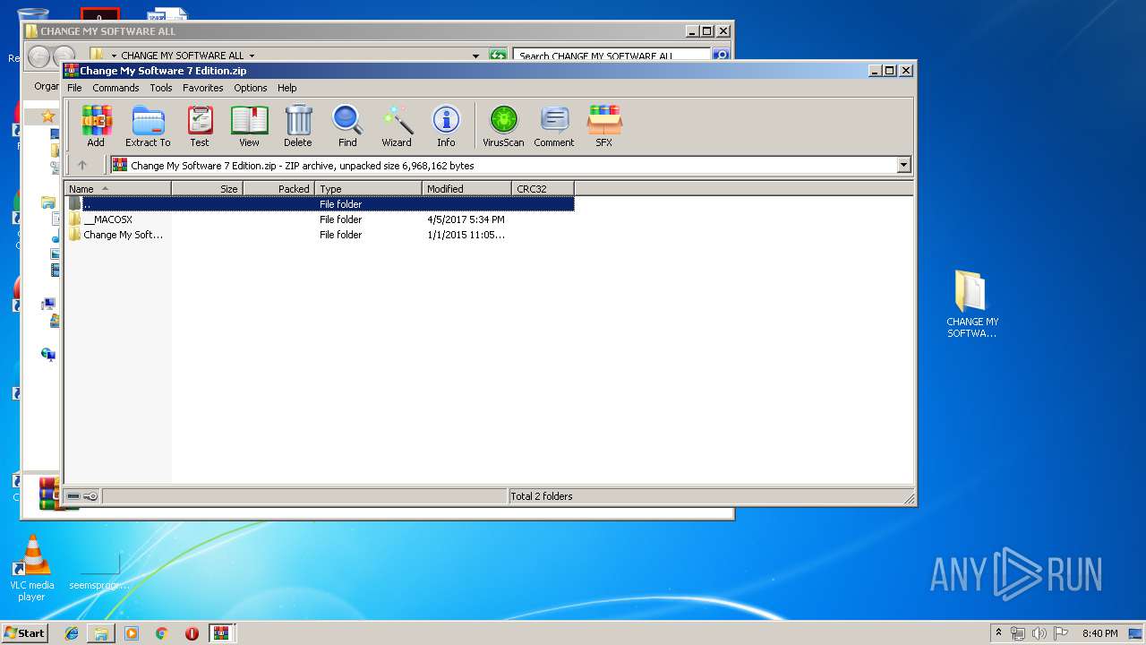Open the Help menu

[x=286, y=88]
